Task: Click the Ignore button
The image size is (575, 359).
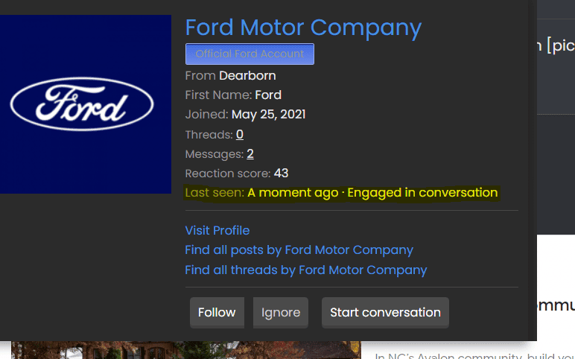Action: click(281, 312)
